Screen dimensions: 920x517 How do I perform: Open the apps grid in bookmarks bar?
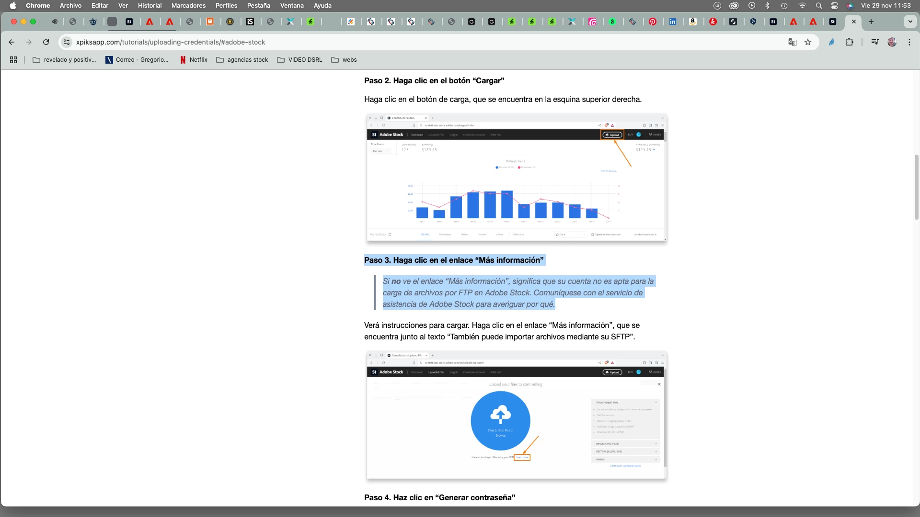click(x=13, y=60)
